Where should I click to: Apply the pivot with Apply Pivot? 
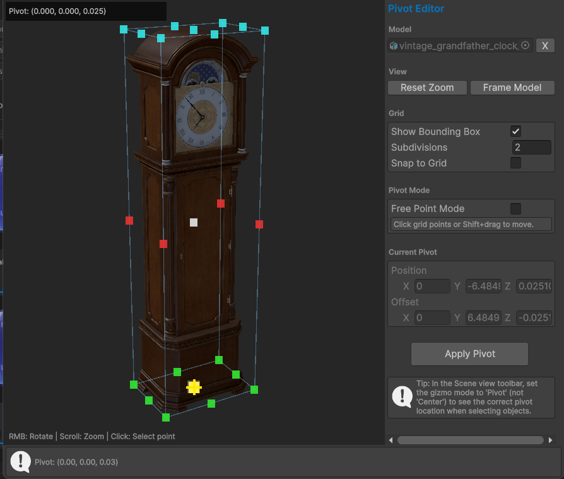469,354
